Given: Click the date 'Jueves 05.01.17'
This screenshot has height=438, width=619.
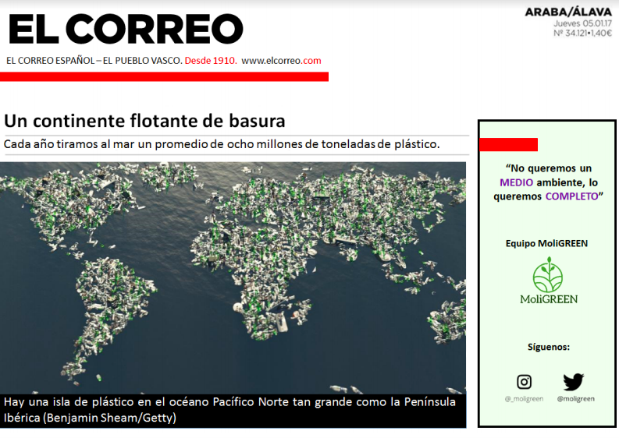Looking at the screenshot, I should coord(582,23).
